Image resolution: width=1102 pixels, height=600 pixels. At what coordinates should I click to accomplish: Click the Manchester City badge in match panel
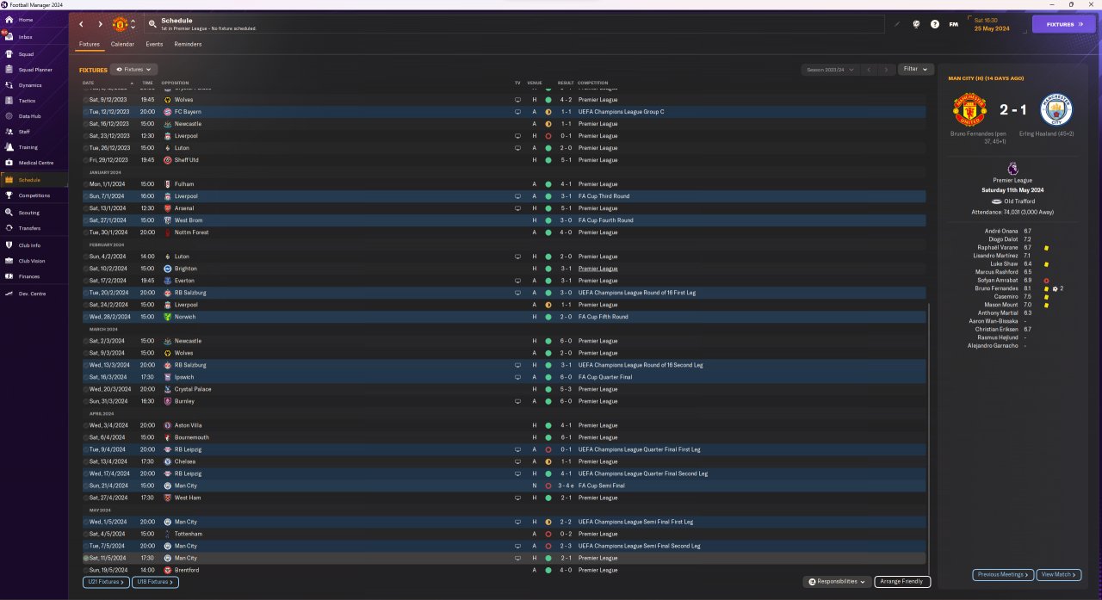coord(1057,110)
